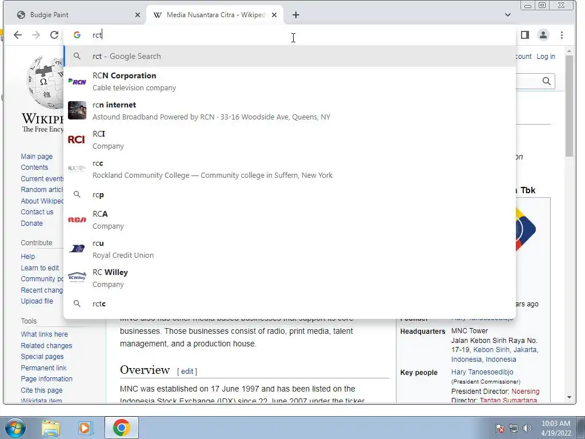Viewport: 585px width, 439px height.
Task: Open the Noersing red link
Action: (x=526, y=391)
